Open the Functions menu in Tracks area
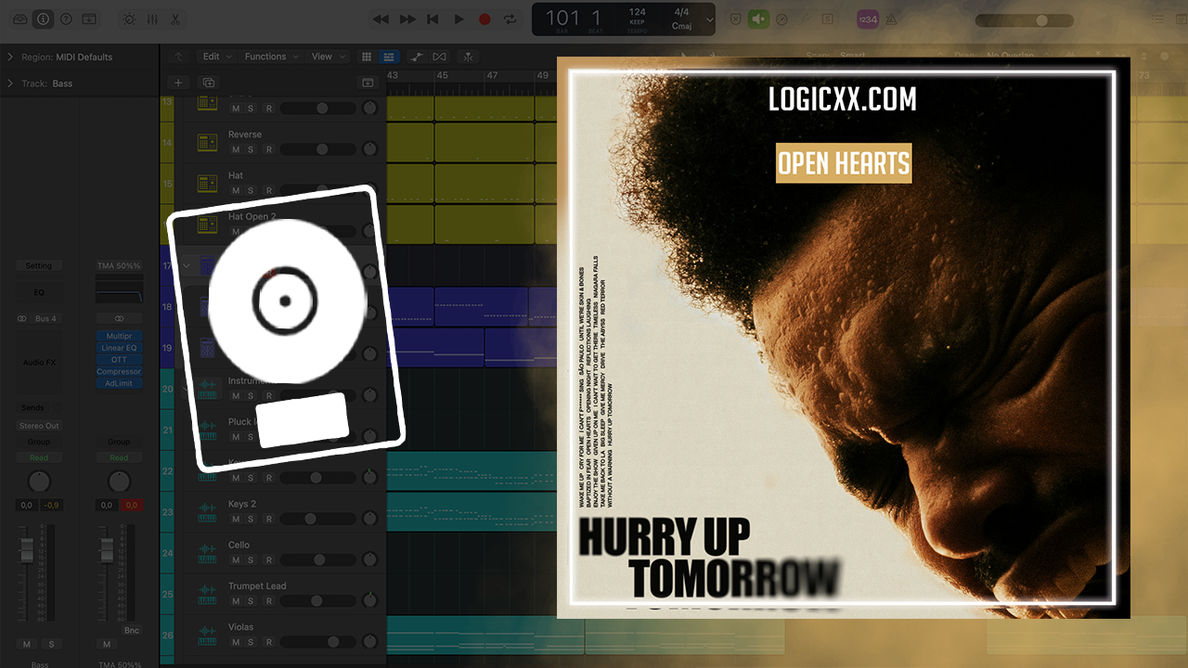Image resolution: width=1188 pixels, height=668 pixels. 272,57
